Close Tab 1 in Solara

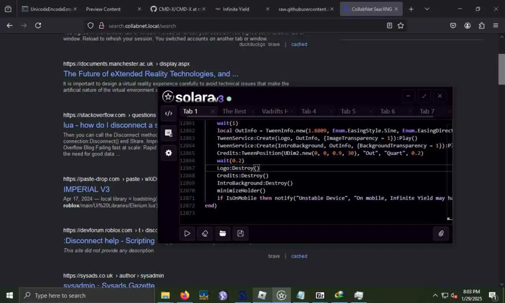pos(213,112)
